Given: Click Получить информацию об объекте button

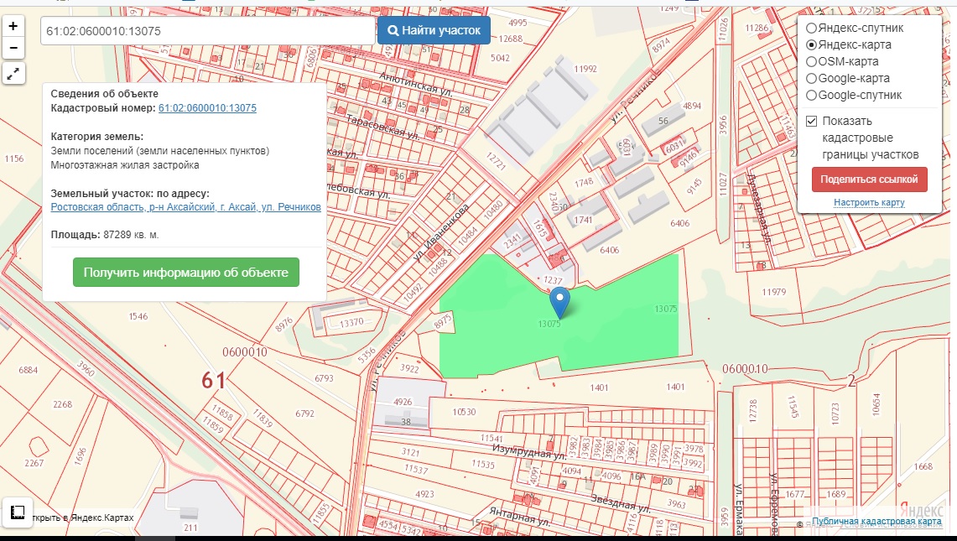Looking at the screenshot, I should pos(185,273).
